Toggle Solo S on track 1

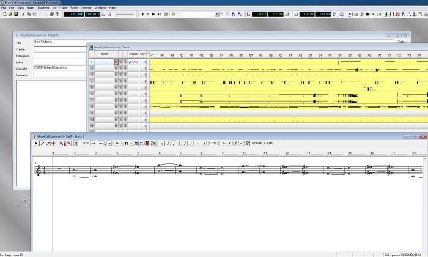click(x=120, y=62)
